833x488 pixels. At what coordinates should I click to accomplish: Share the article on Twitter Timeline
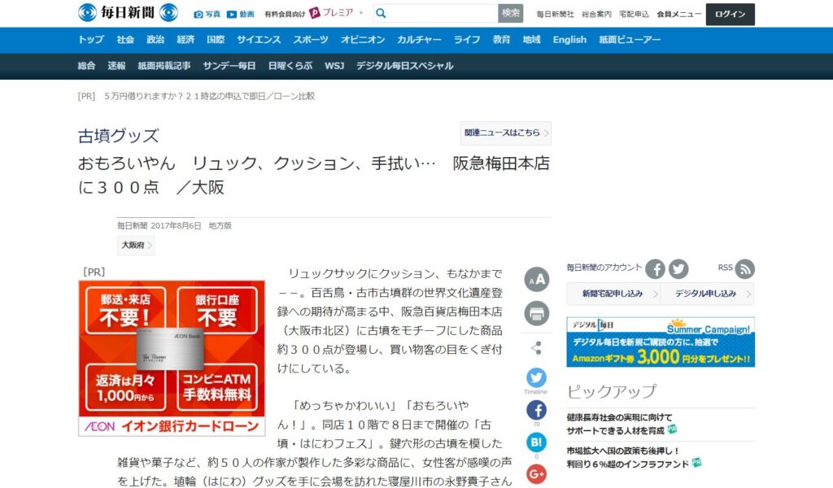(536, 378)
